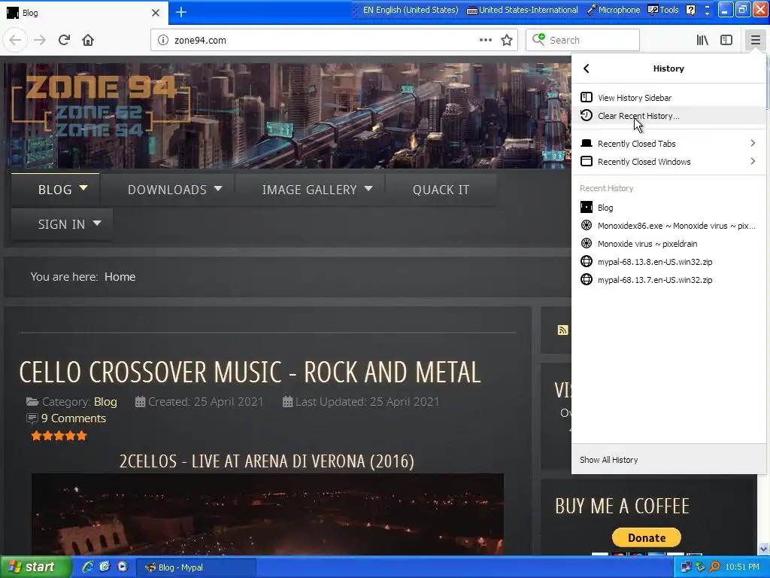The width and height of the screenshot is (770, 578).
Task: Open the Library toolbar icon
Action: click(702, 41)
